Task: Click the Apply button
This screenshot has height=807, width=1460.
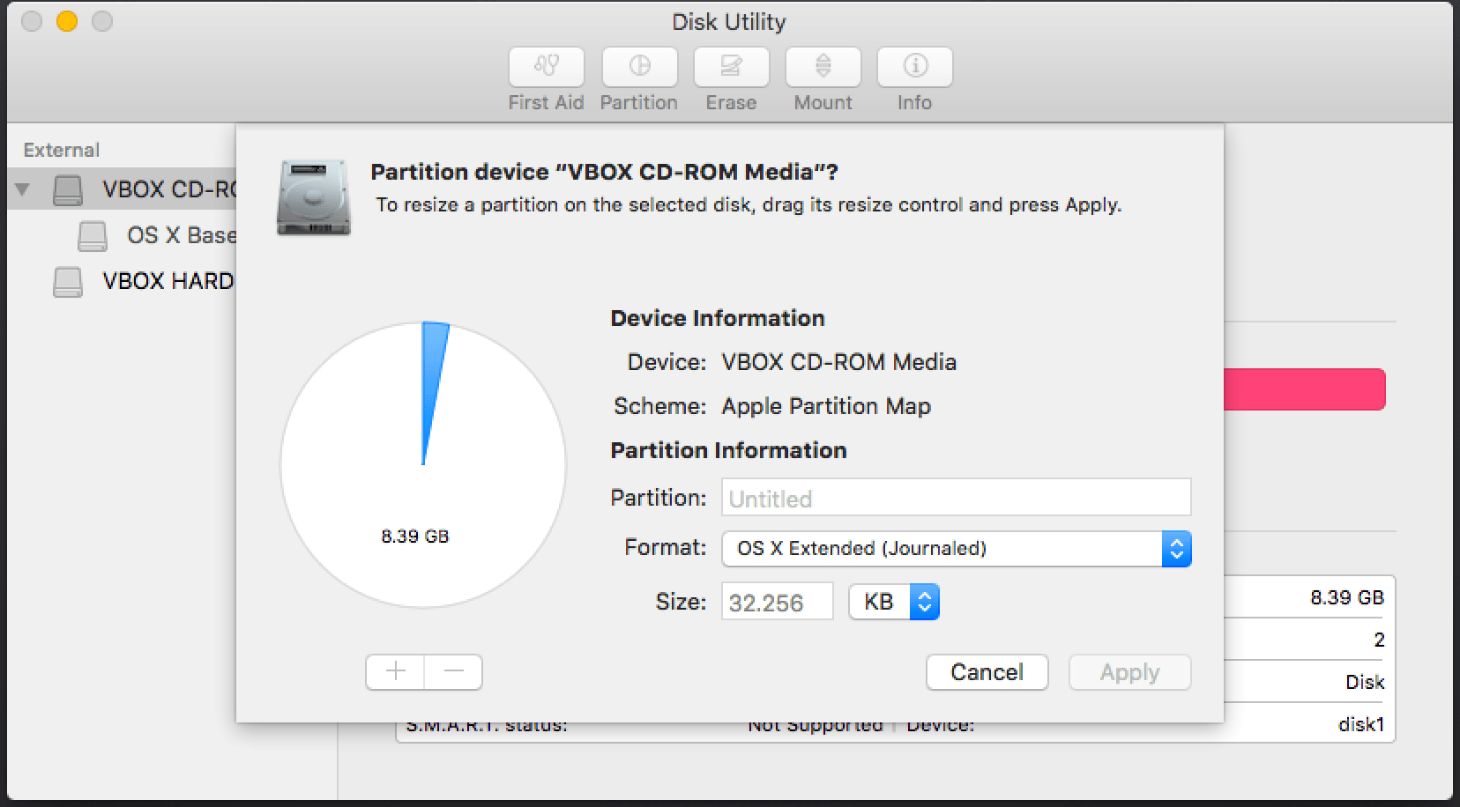Action: tap(1130, 672)
